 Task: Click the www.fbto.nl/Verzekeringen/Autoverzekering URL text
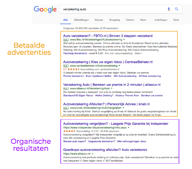point(96,40)
